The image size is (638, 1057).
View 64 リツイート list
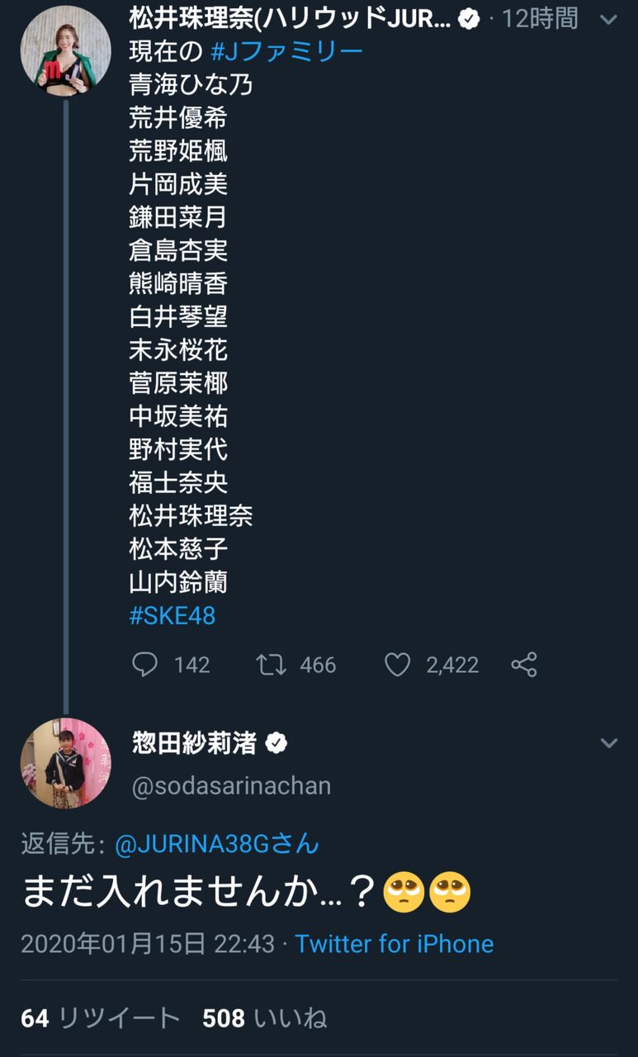[x=100, y=1018]
